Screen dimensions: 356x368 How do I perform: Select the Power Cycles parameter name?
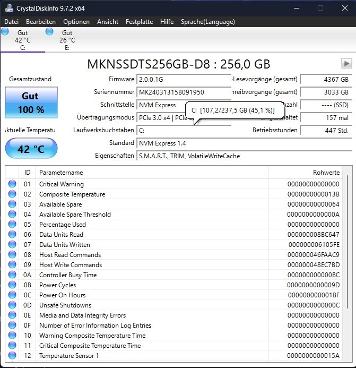click(x=58, y=285)
